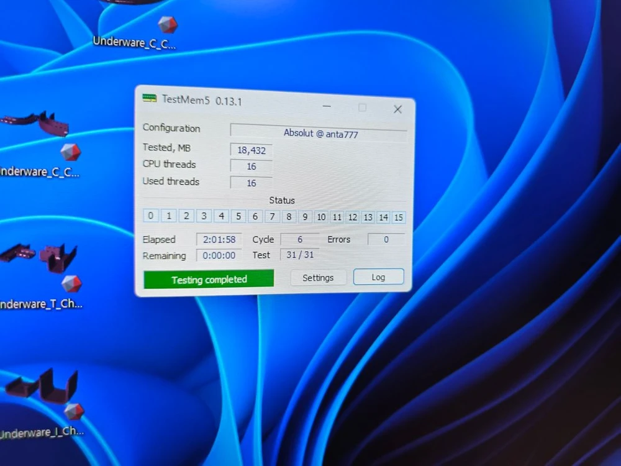Click the Errors label

[x=339, y=239]
